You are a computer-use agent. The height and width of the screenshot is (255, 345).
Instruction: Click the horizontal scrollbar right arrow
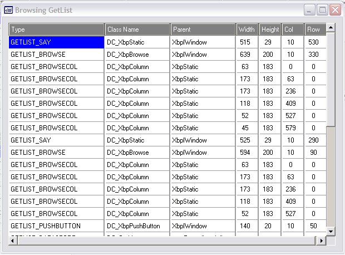[321, 240]
